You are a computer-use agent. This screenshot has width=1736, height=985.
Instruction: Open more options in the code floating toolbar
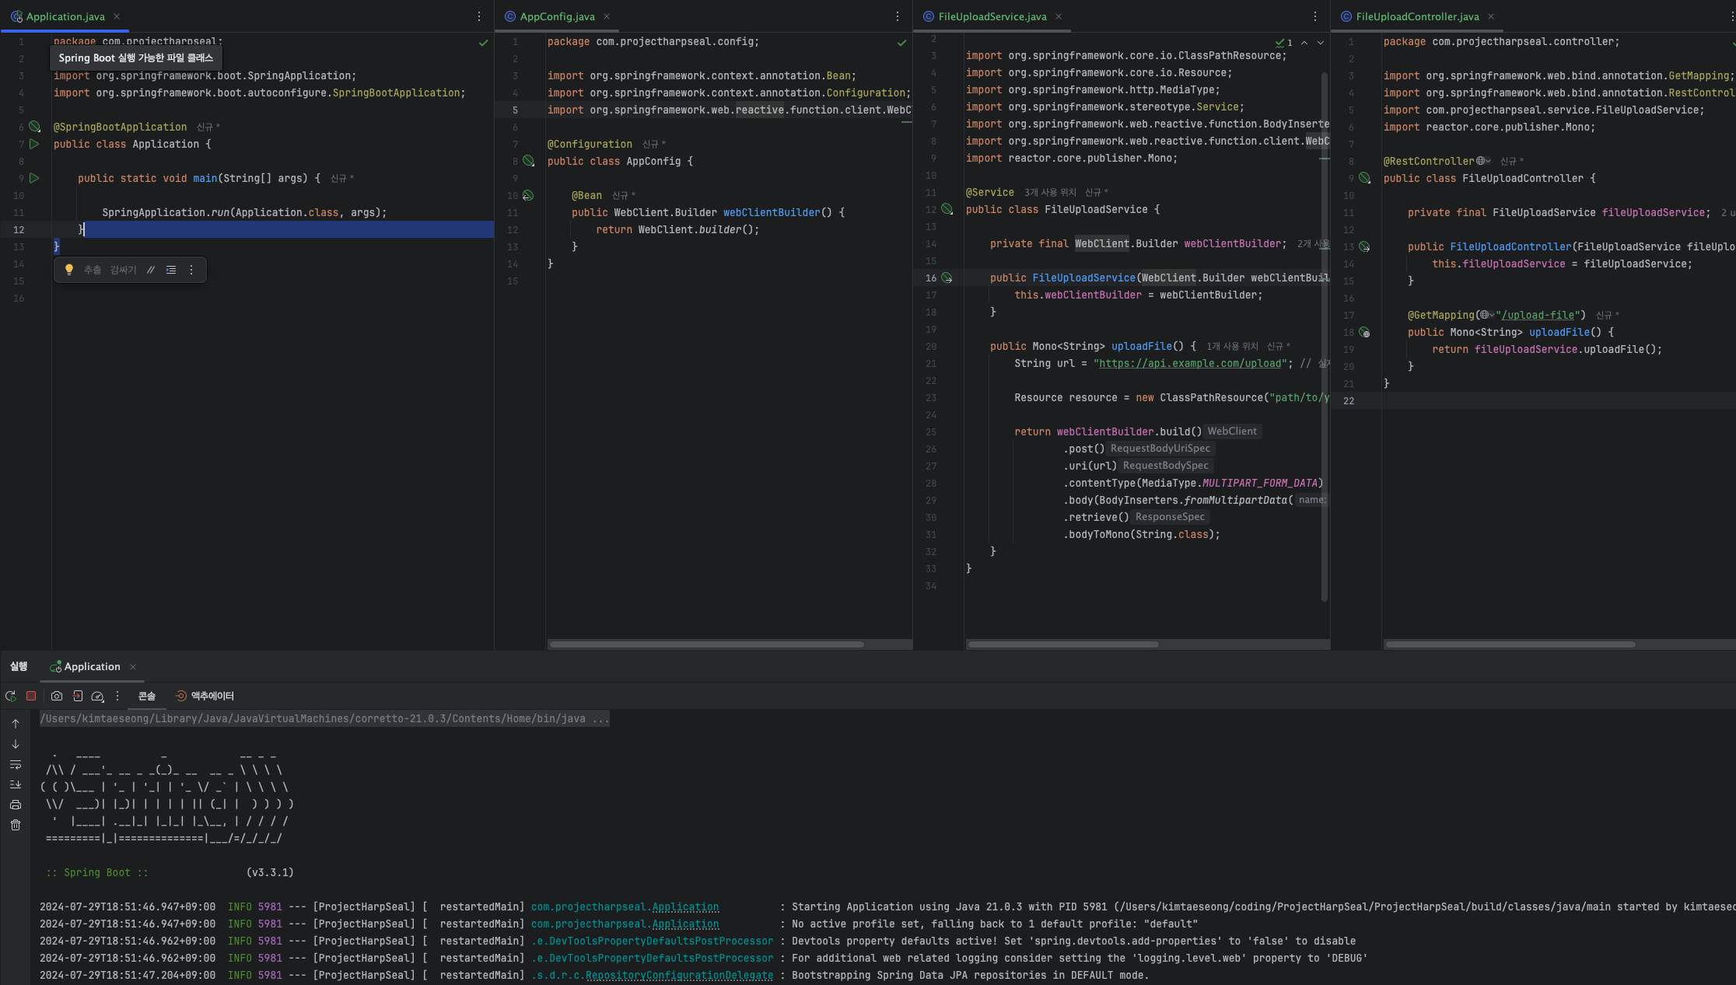point(191,270)
